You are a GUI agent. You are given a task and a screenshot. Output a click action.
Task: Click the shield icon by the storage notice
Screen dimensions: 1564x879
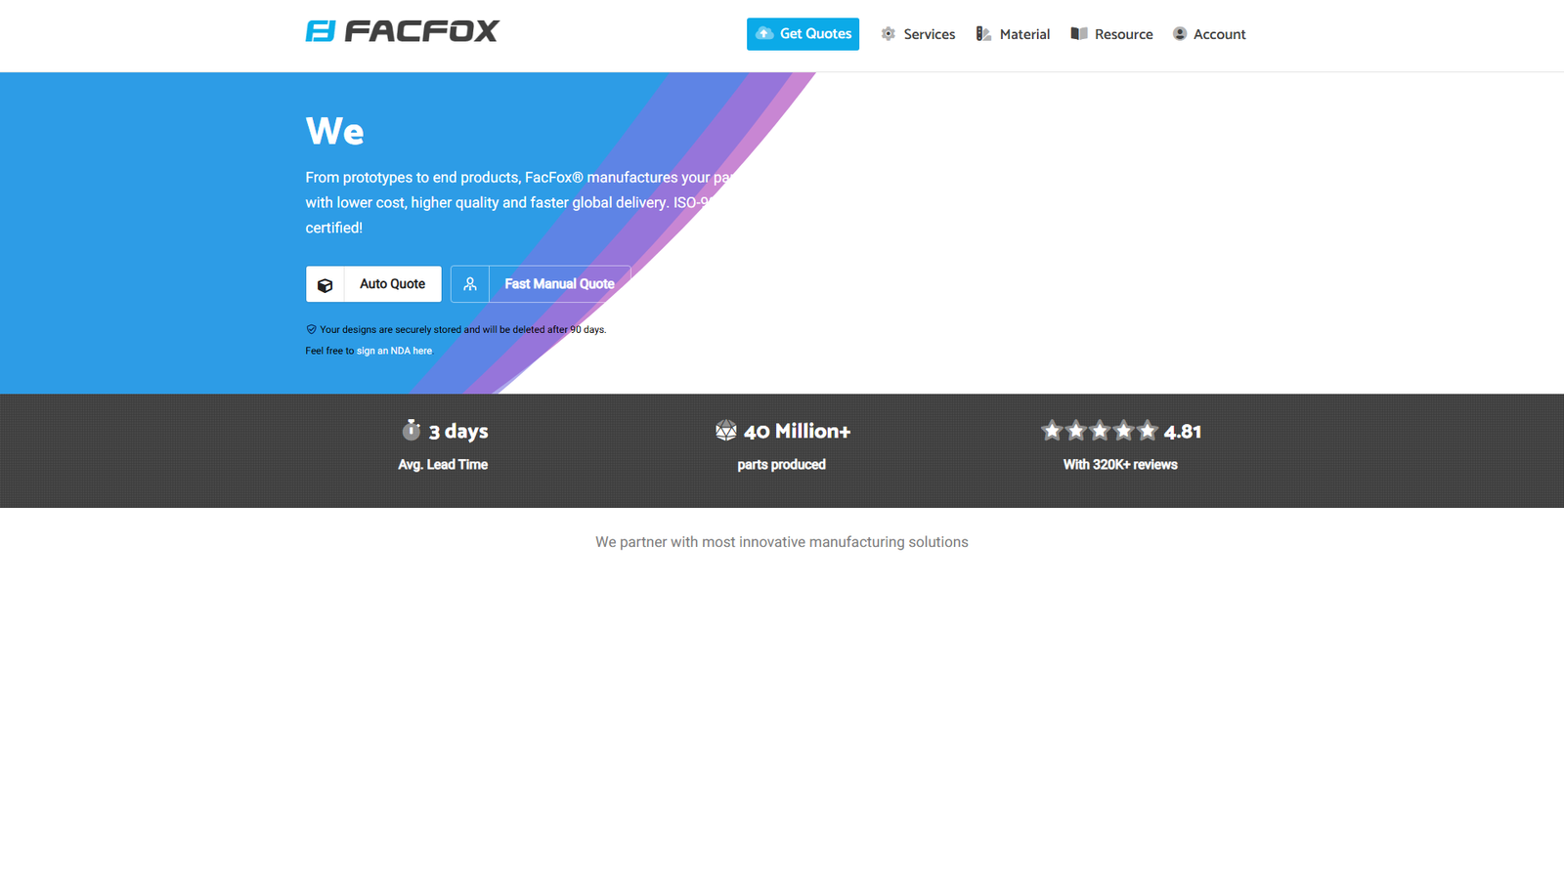[311, 330]
